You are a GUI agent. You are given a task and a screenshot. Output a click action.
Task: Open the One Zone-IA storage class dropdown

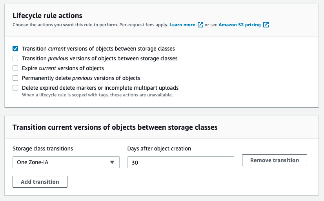click(x=66, y=162)
